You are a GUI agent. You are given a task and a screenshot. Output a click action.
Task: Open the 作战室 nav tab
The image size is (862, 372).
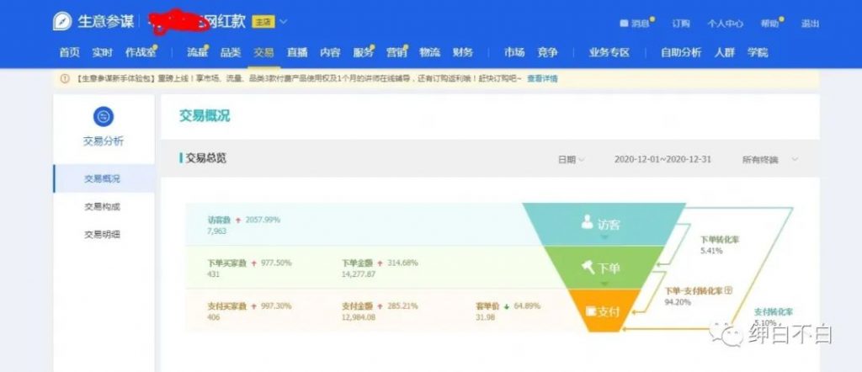(x=141, y=53)
